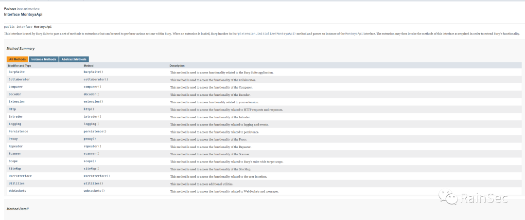
Task: Select the 'related to persistence' description
Action: click(215, 132)
